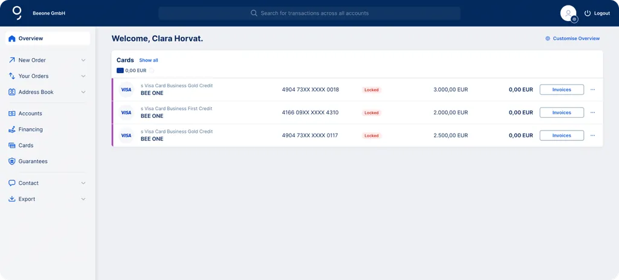This screenshot has height=280, width=619.
Task: Click Invoices for card ending 0018
Action: [x=562, y=90]
